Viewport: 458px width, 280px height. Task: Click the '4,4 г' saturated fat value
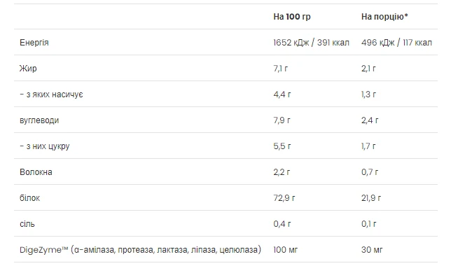pos(282,94)
